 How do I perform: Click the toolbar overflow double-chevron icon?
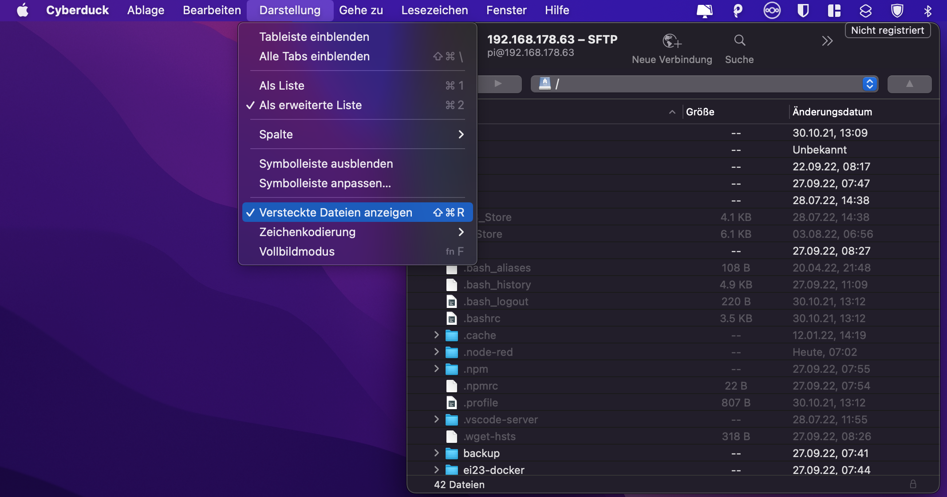[x=827, y=41]
